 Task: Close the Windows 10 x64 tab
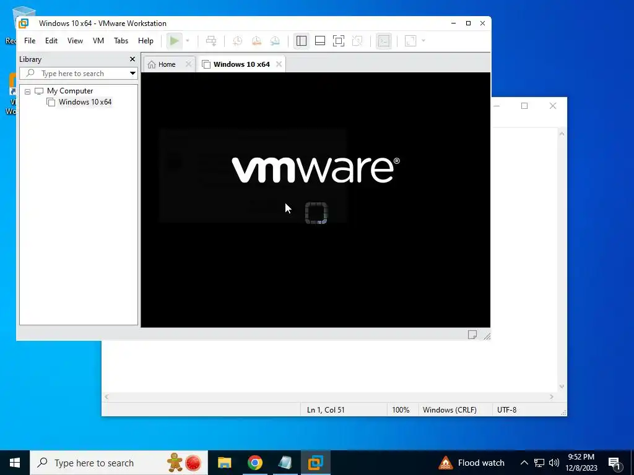(279, 64)
